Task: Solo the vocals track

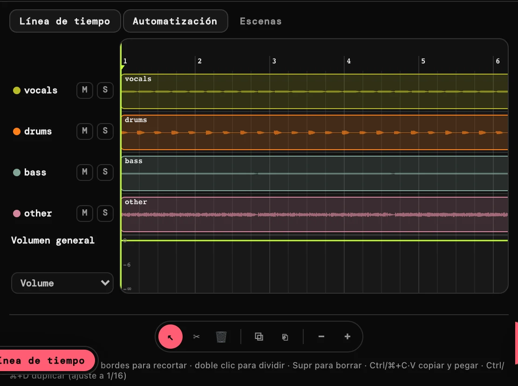Action: [105, 90]
